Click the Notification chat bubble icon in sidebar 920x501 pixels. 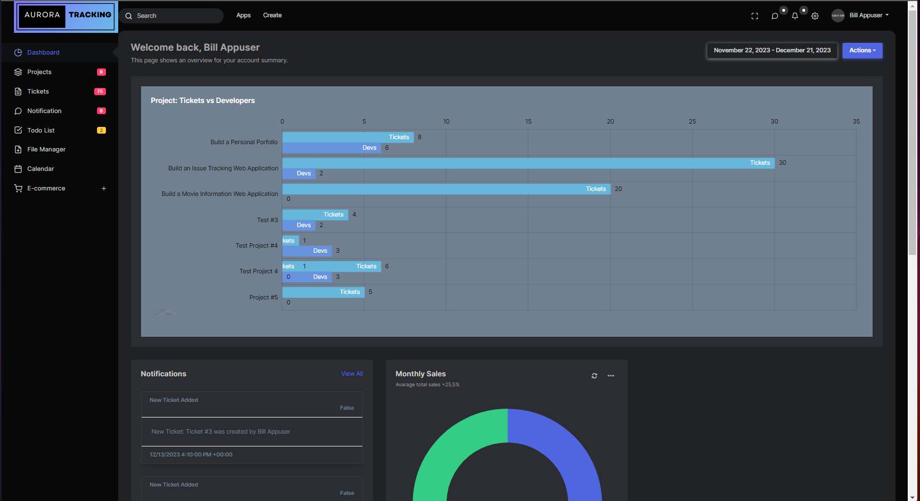coord(18,111)
